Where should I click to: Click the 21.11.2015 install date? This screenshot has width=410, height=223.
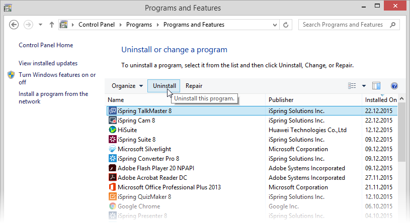tap(379, 187)
